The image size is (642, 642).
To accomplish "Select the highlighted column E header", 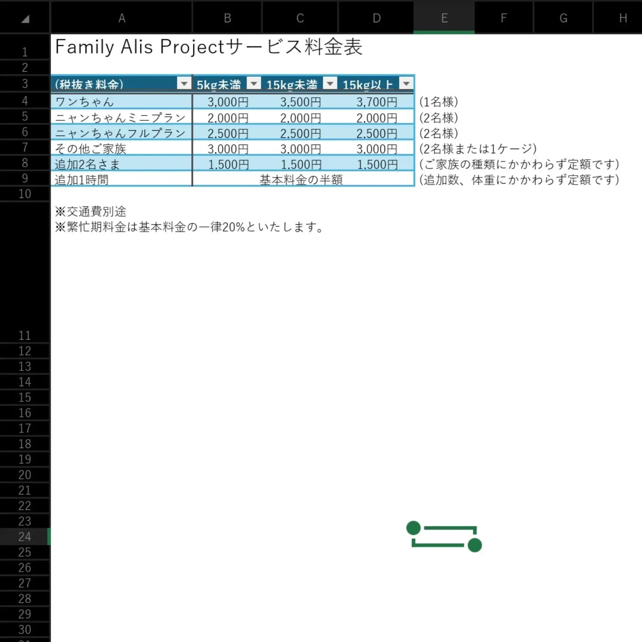I will [x=444, y=18].
